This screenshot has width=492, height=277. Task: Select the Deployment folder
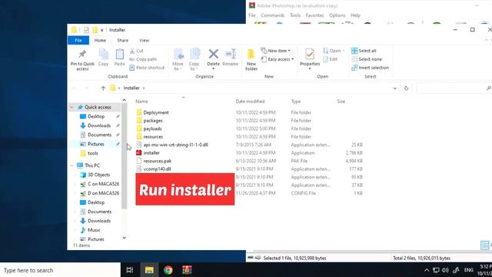(x=156, y=112)
